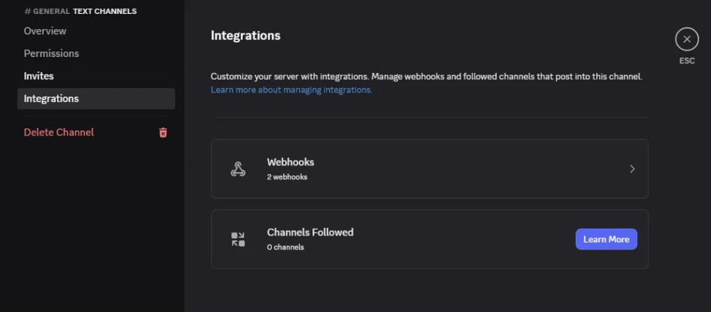
Task: Click the Channels Followed title
Action: click(310, 232)
